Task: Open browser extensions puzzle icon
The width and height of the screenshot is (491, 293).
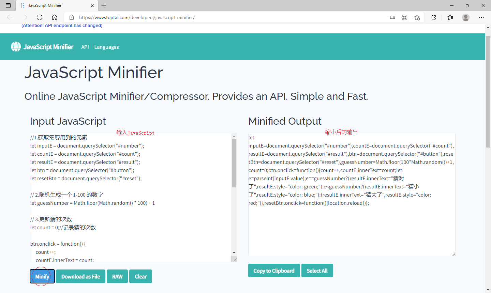Action: [x=433, y=17]
